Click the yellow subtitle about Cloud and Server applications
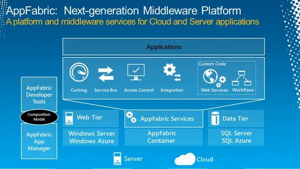 [x=132, y=22]
